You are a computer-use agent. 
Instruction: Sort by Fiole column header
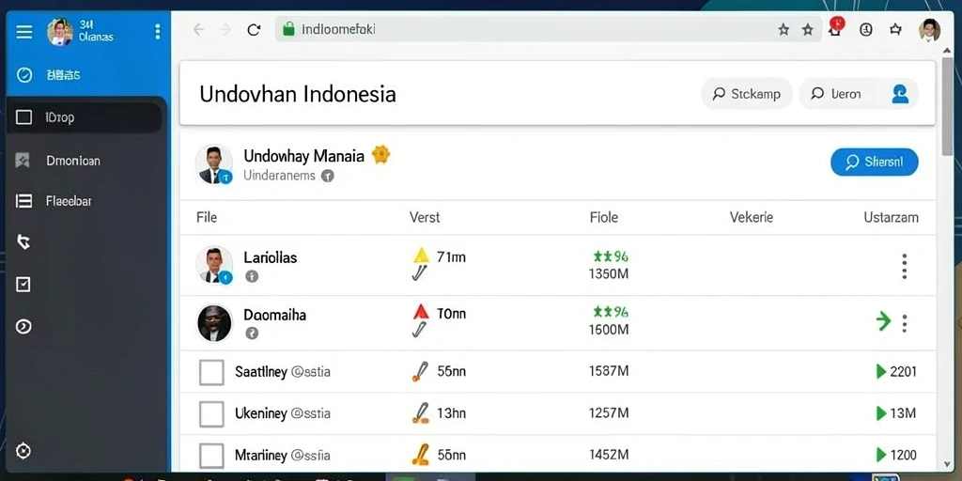[x=604, y=217]
